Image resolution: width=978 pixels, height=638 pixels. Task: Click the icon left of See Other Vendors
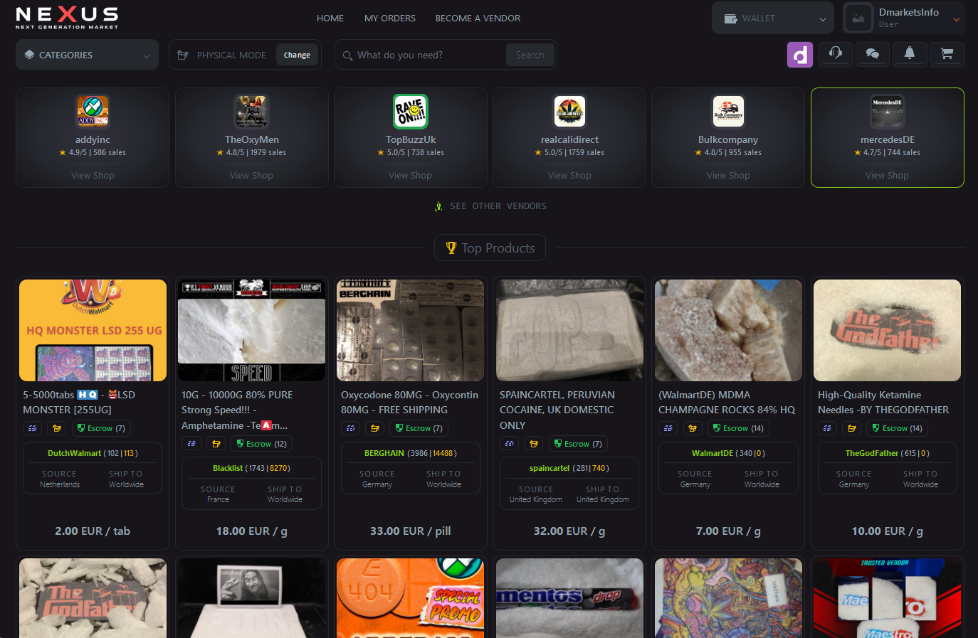tap(438, 206)
